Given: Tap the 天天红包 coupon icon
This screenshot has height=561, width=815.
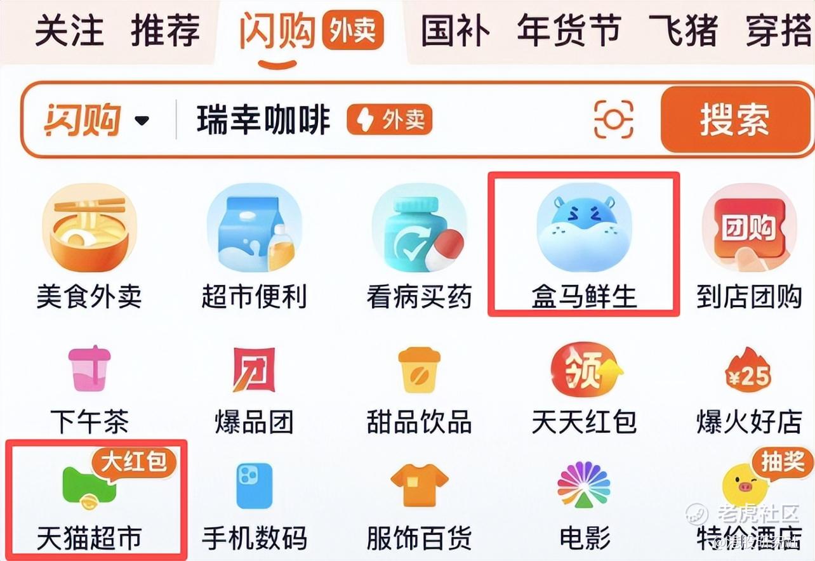Looking at the screenshot, I should 585,369.
